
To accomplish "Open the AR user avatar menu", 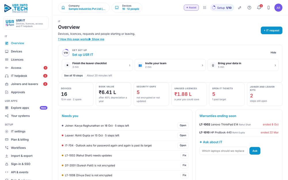I will pyautogui.click(x=278, y=8).
